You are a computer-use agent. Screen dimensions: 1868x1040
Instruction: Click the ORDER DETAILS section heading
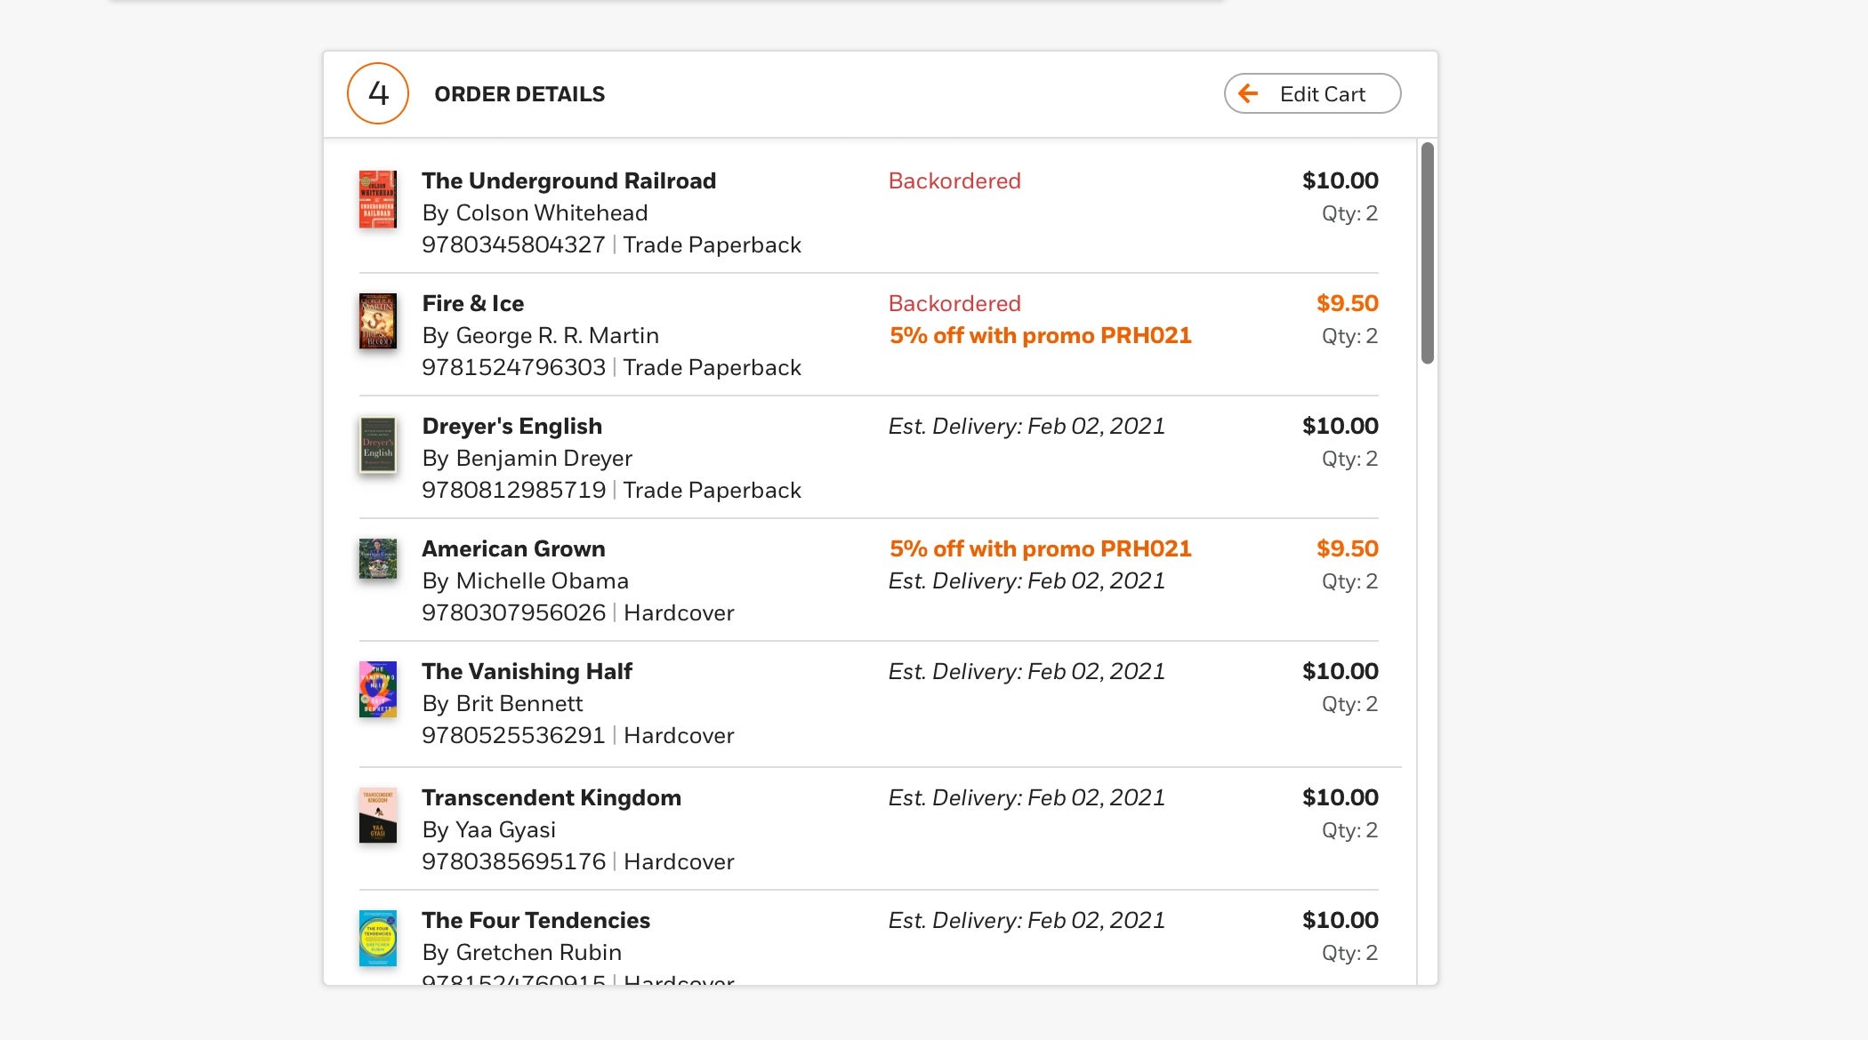(519, 94)
